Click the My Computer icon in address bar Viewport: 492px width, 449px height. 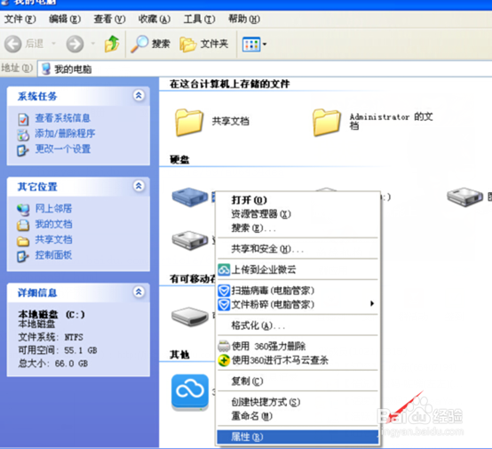46,68
